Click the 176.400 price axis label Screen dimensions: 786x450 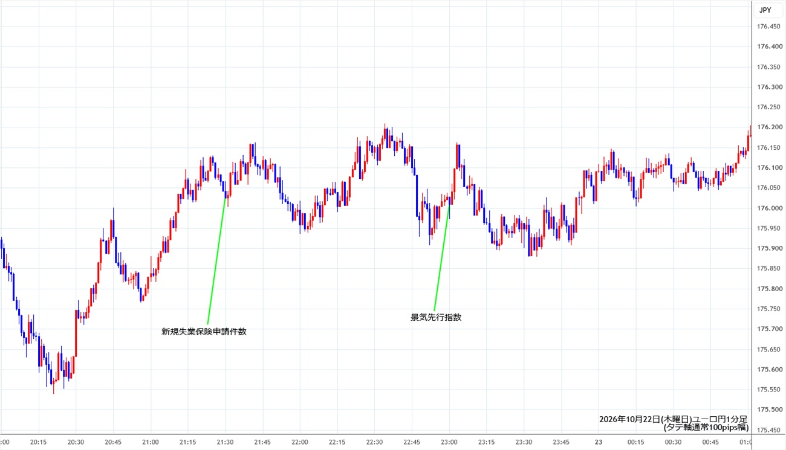(x=768, y=47)
